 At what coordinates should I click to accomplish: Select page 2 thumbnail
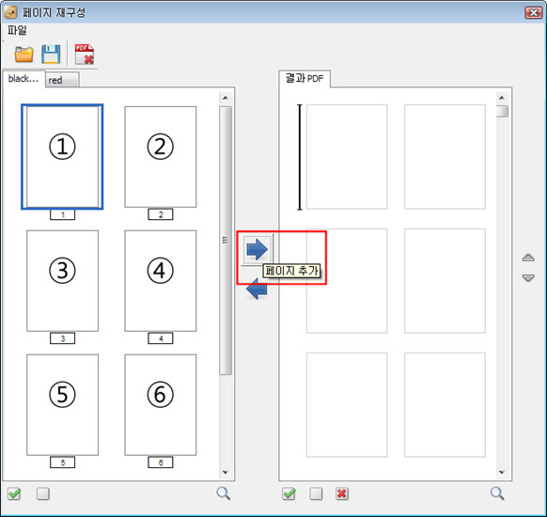tap(161, 157)
